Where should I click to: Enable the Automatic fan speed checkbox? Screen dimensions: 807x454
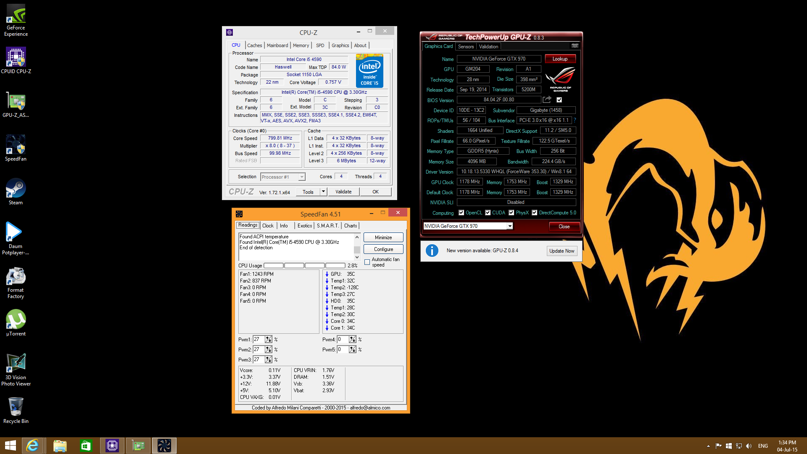tap(367, 262)
